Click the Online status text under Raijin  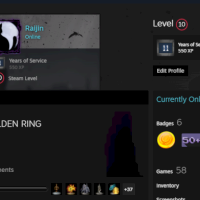click(32, 37)
